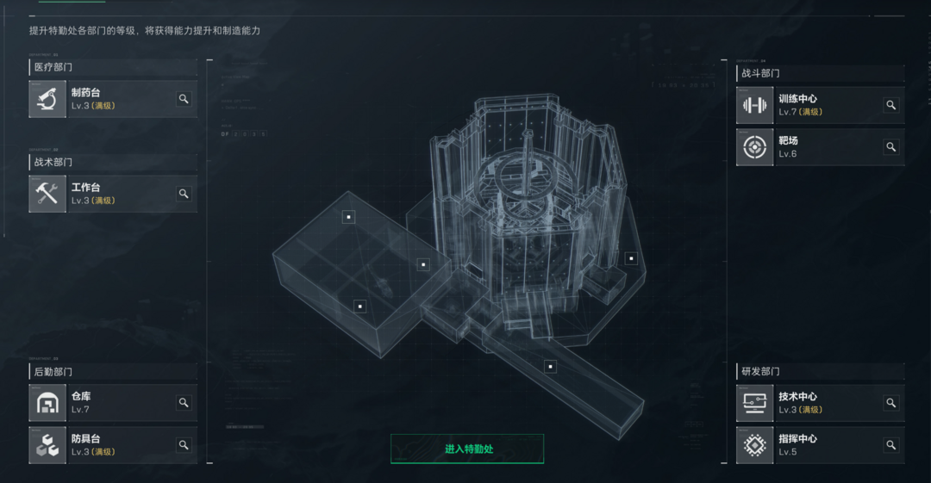The height and width of the screenshot is (483, 931).
Task: Click the 进入特勤处 green button
Action: point(467,449)
